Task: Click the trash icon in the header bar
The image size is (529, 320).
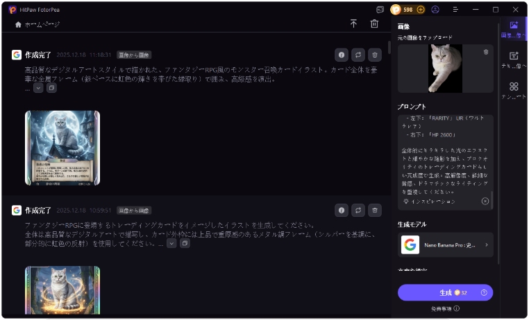Action: point(374,24)
